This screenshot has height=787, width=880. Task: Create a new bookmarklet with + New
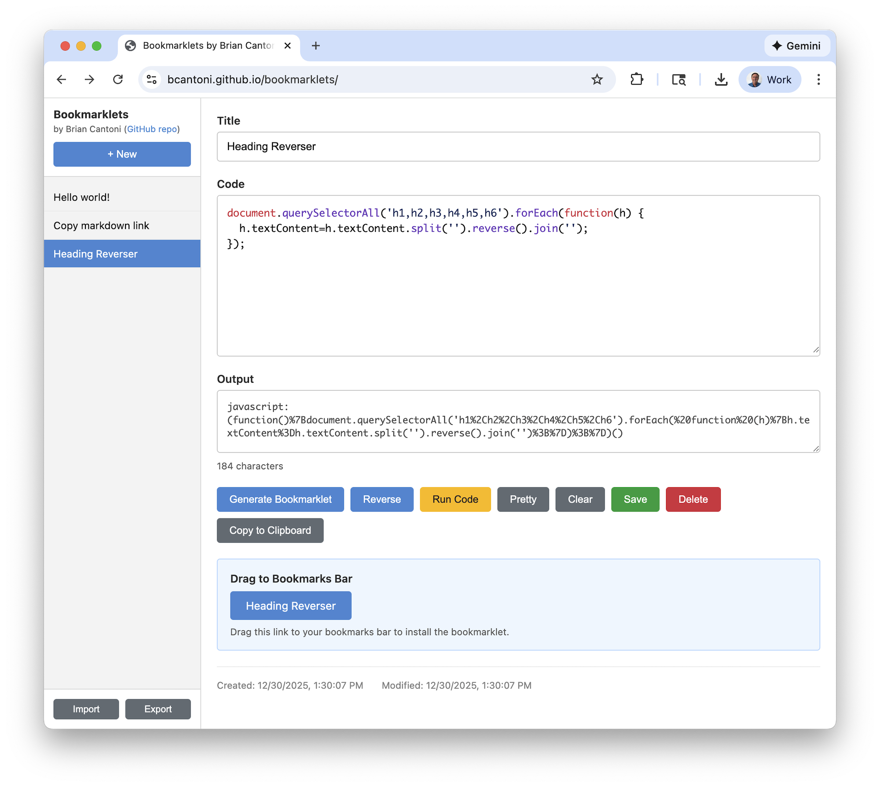point(122,154)
